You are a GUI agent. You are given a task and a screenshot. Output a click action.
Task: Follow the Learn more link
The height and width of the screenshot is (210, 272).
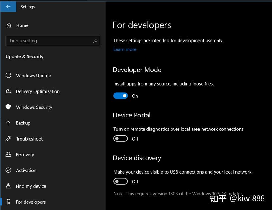pos(125,49)
